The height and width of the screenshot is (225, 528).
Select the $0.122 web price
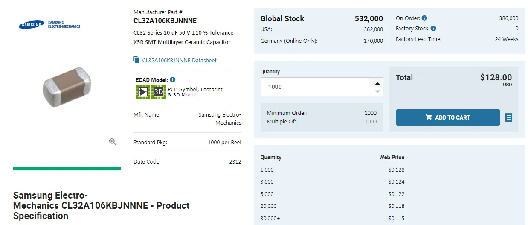coord(396,194)
